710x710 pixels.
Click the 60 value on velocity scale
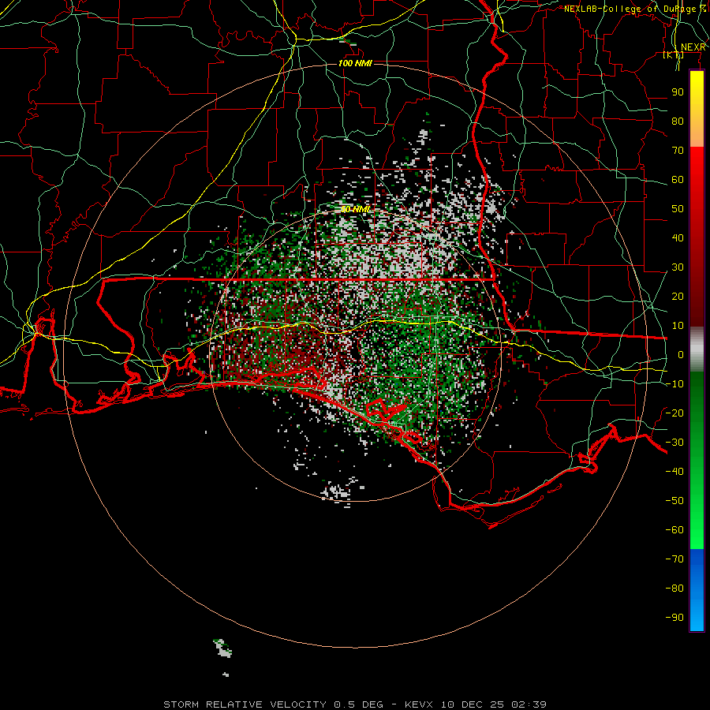point(678,180)
